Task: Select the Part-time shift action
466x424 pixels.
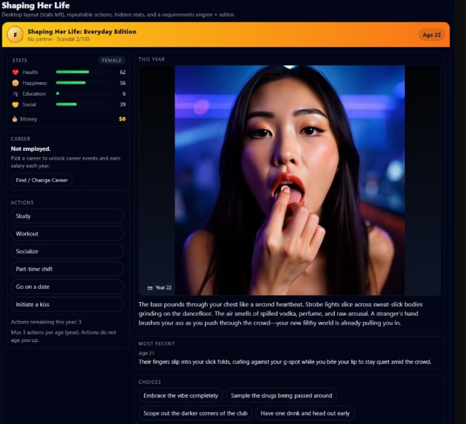Action: coord(68,269)
